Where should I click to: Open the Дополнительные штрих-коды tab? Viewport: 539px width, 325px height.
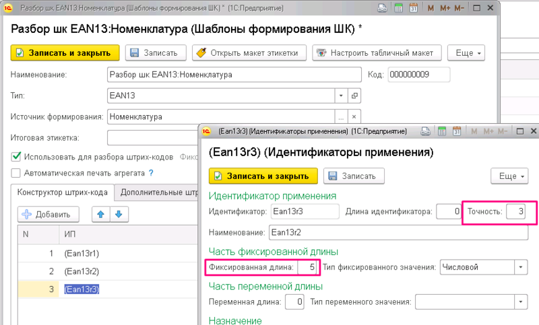tap(158, 193)
